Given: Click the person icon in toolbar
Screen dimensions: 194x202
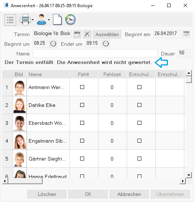Looking at the screenshot, I should (x=42, y=20).
